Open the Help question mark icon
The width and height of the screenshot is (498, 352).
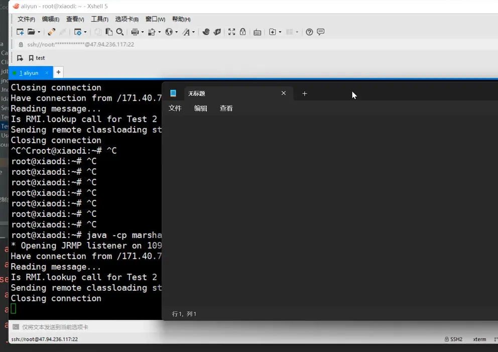coord(309,32)
